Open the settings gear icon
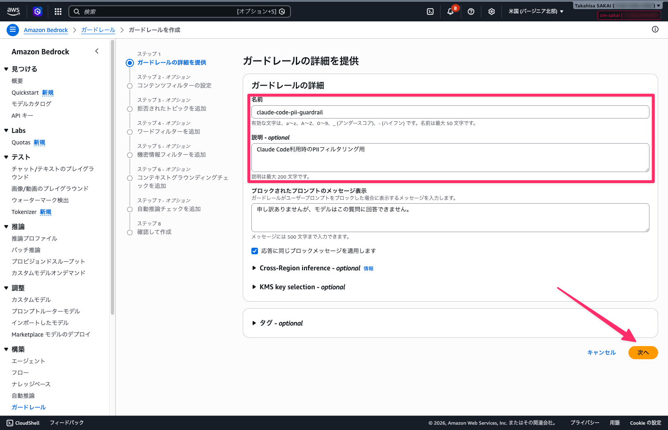This screenshot has height=430, width=668. coord(491,12)
